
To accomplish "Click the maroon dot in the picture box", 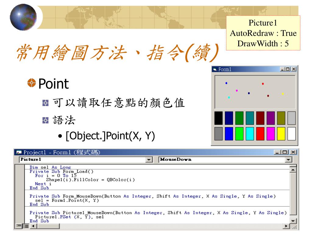I will [268, 96].
